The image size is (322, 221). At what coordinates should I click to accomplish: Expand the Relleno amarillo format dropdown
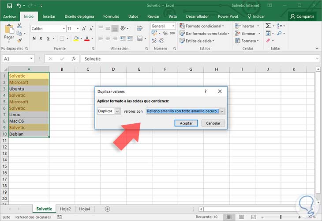222,111
